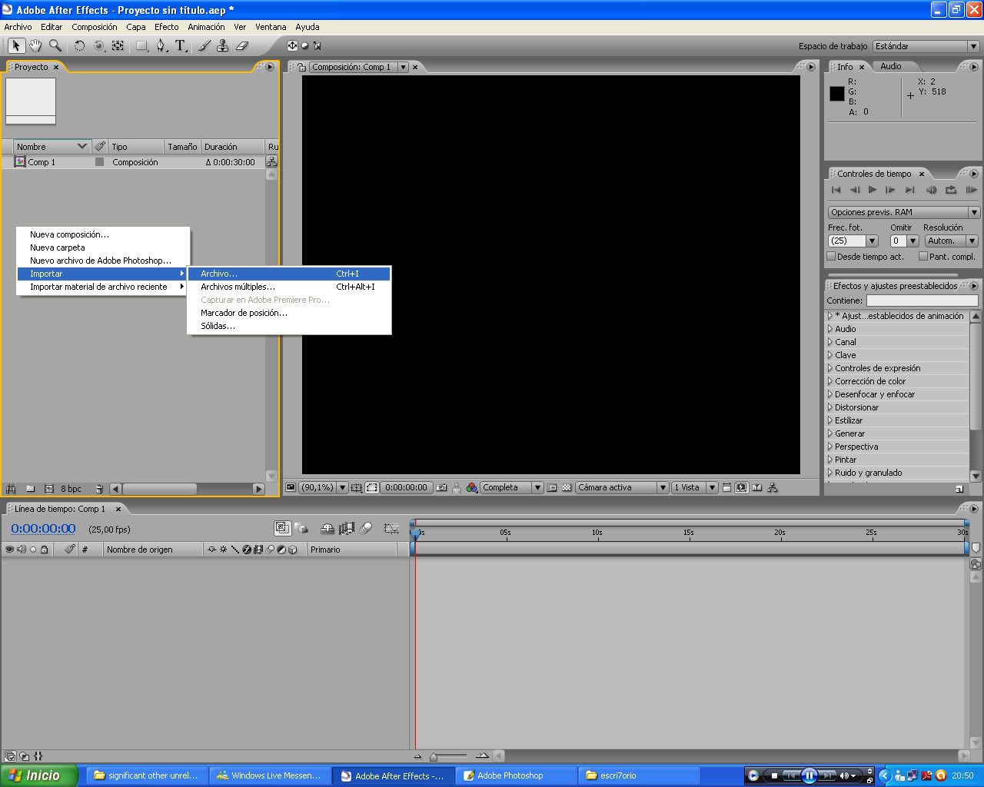Screen dimensions: 984x787
Task: Select the Brush tool
Action: tap(204, 46)
